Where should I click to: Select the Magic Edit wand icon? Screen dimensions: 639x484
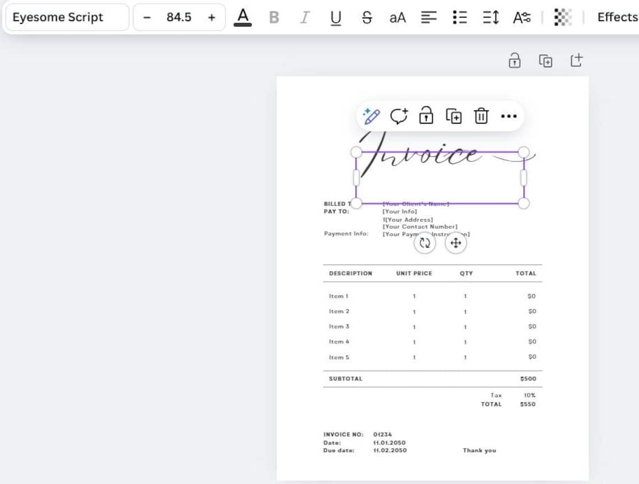click(x=372, y=116)
